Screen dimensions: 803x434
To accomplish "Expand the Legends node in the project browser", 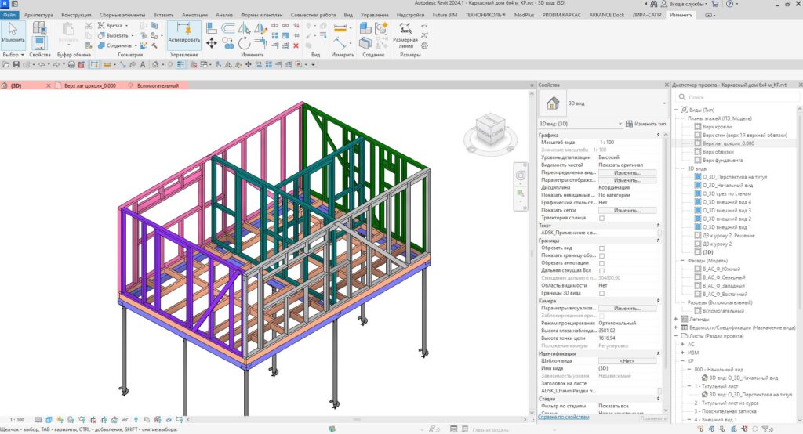I will pyautogui.click(x=676, y=319).
